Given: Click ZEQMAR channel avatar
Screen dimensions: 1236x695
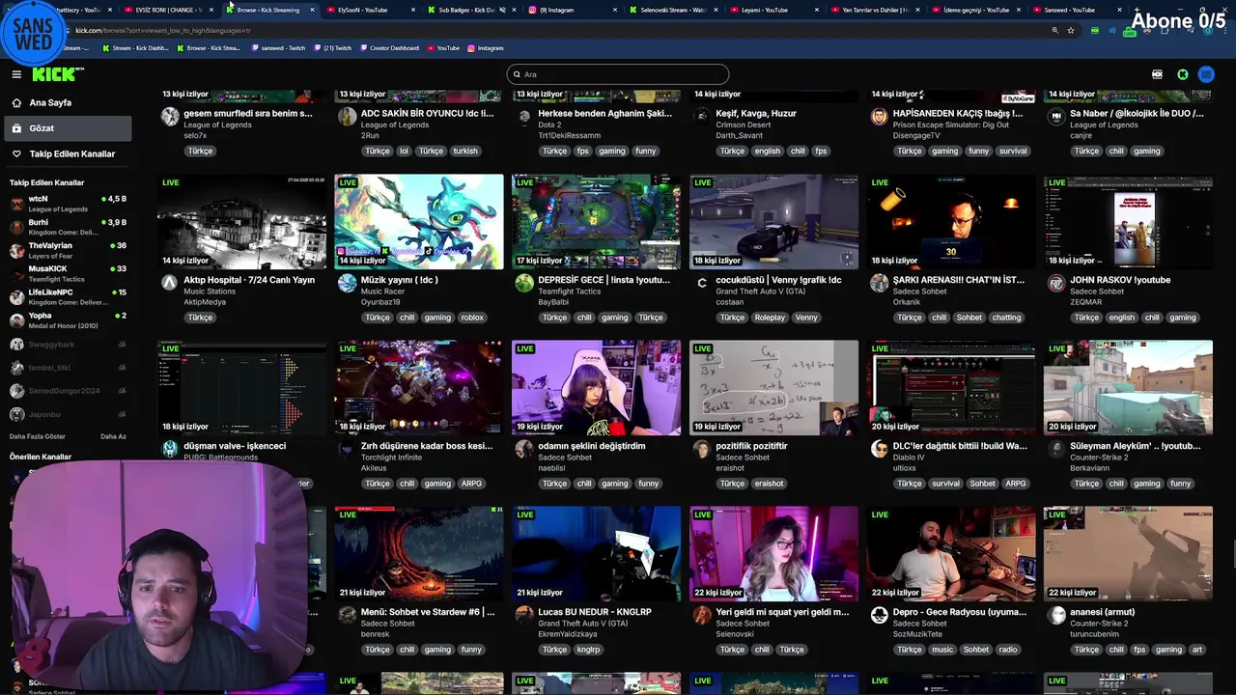Looking at the screenshot, I should point(1056,283).
